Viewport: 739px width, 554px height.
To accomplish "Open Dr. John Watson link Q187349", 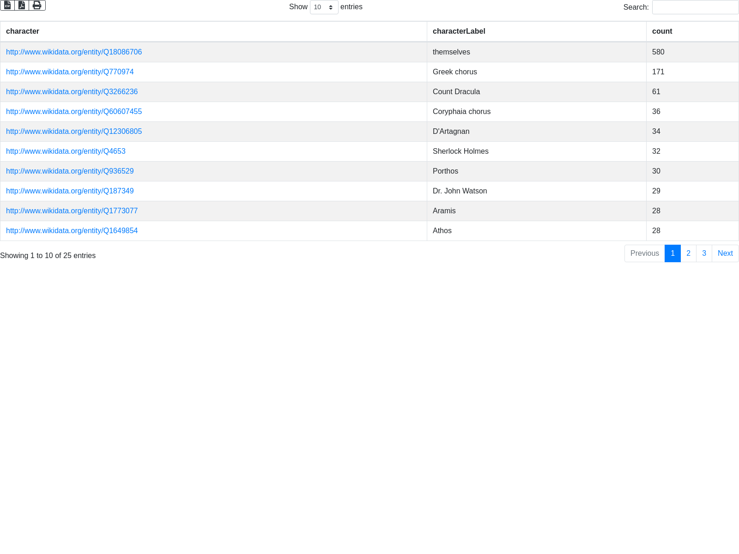I will [x=70, y=191].
